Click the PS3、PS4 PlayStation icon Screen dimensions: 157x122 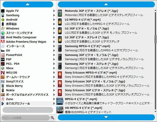click(3, 64)
